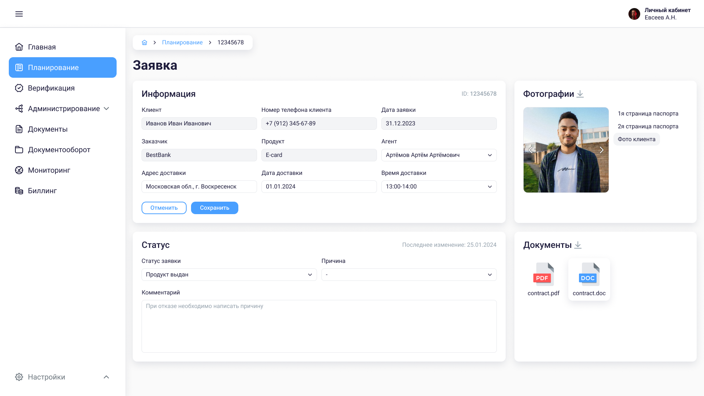Open the Мониторинг page
Viewport: 704px width, 396px height.
pyautogui.click(x=49, y=170)
